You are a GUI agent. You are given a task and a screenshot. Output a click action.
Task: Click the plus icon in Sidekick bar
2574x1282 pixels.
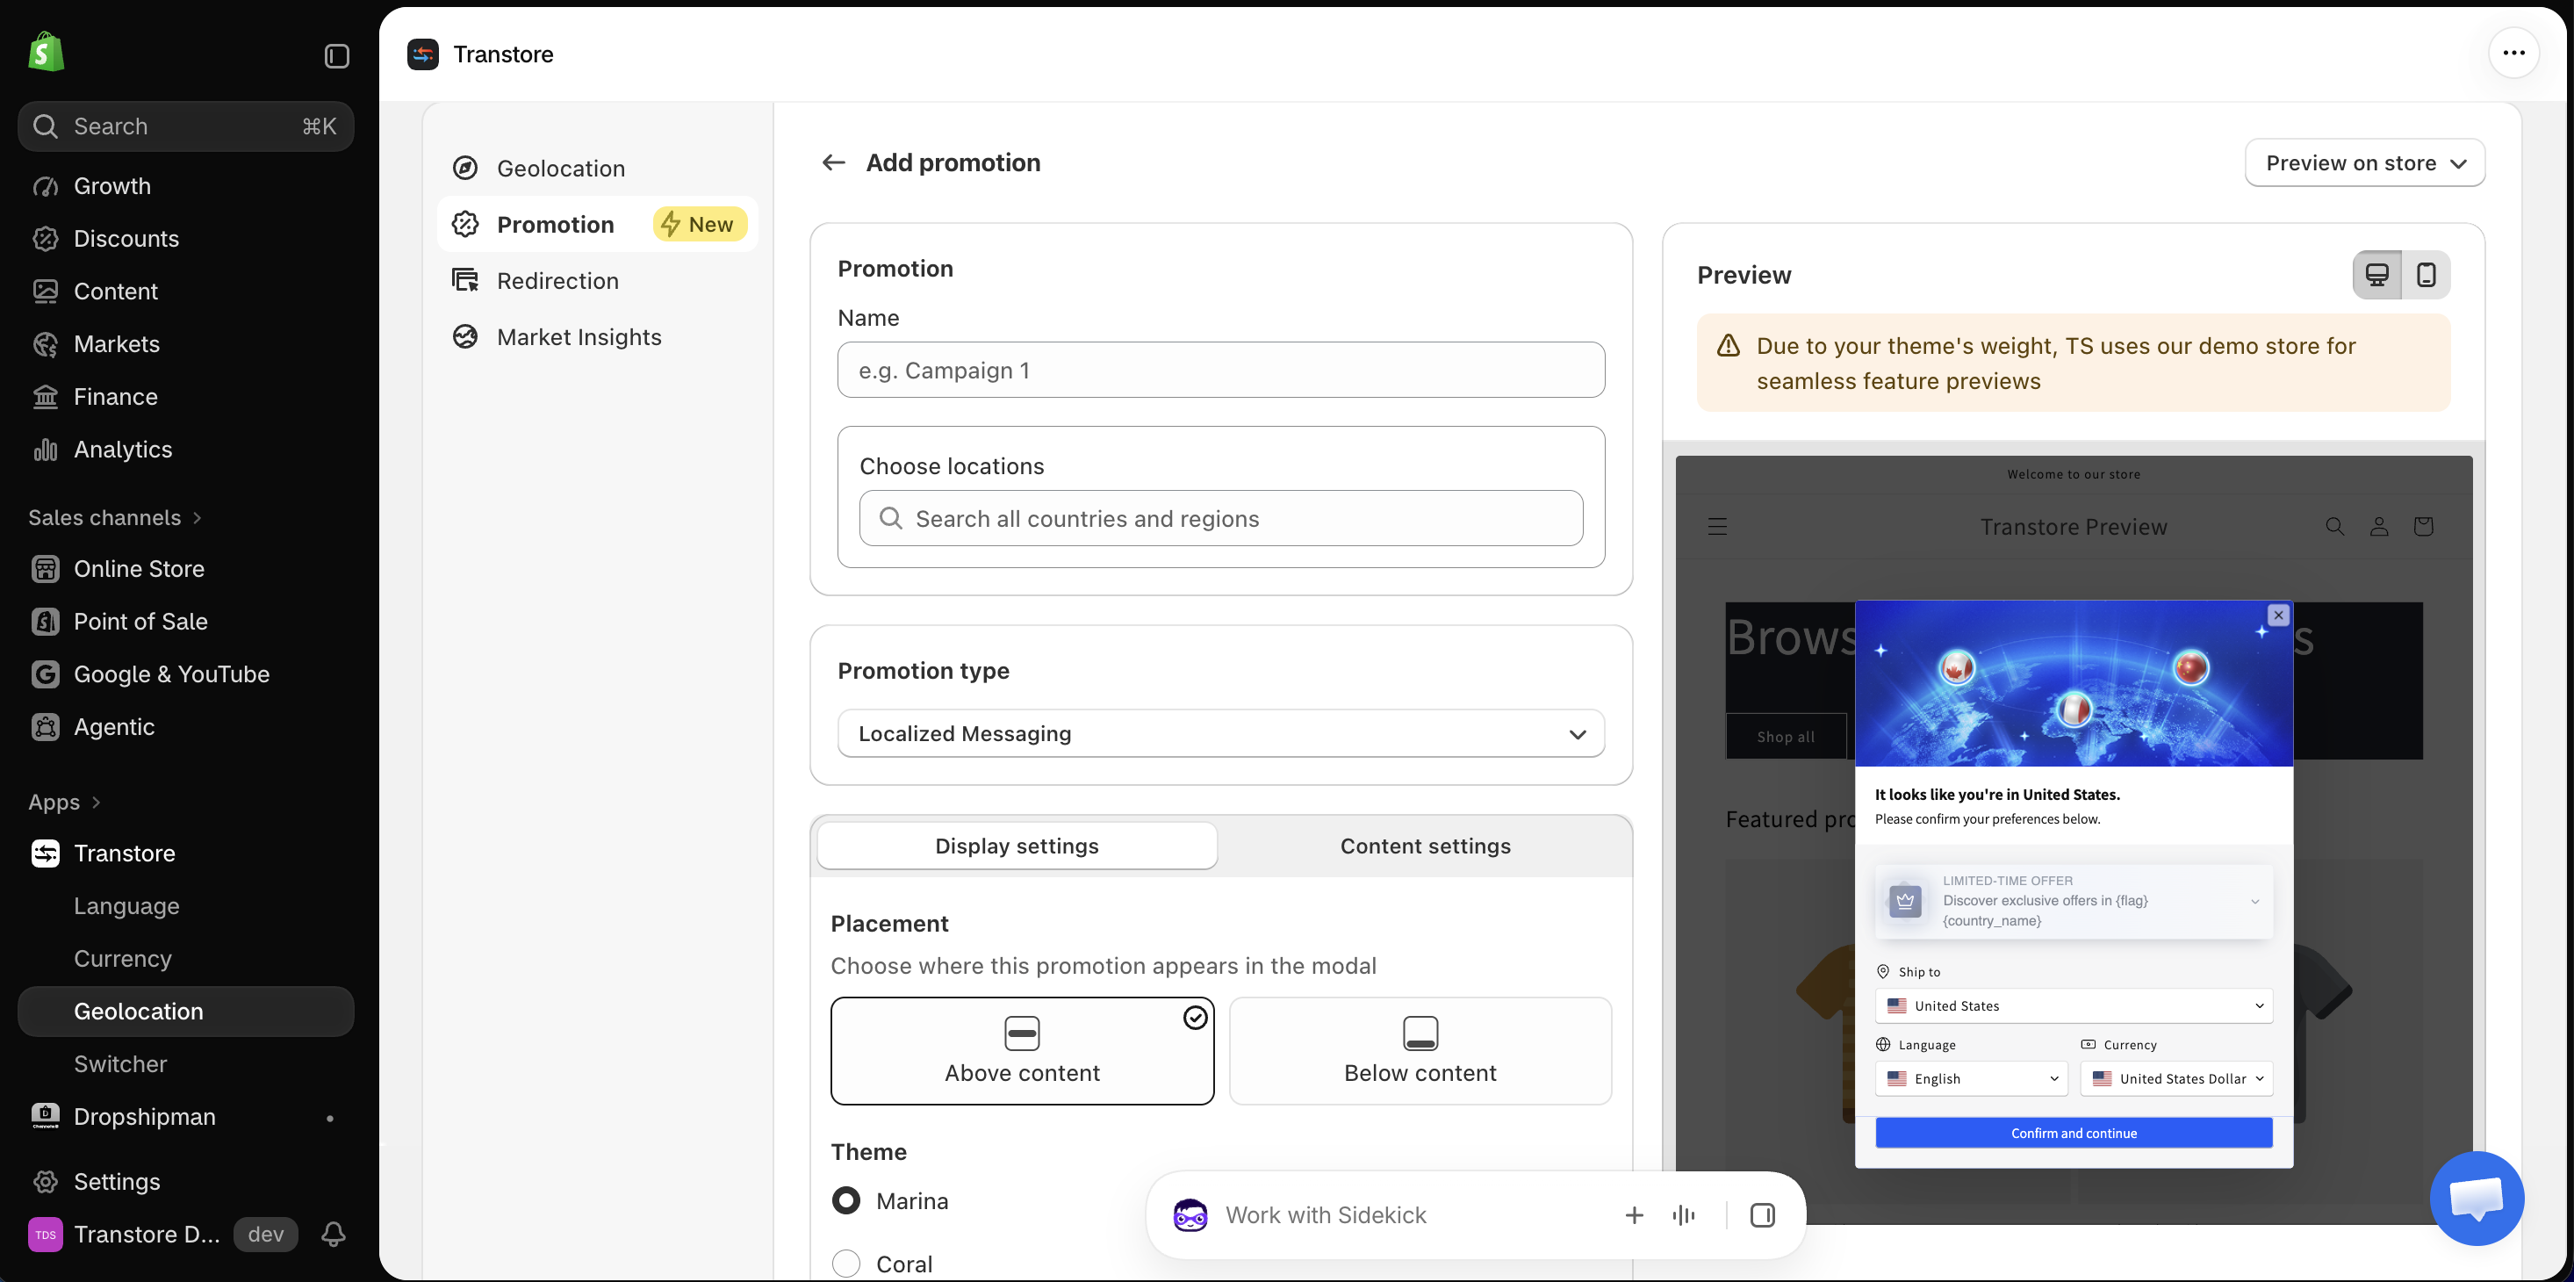tap(1635, 1215)
